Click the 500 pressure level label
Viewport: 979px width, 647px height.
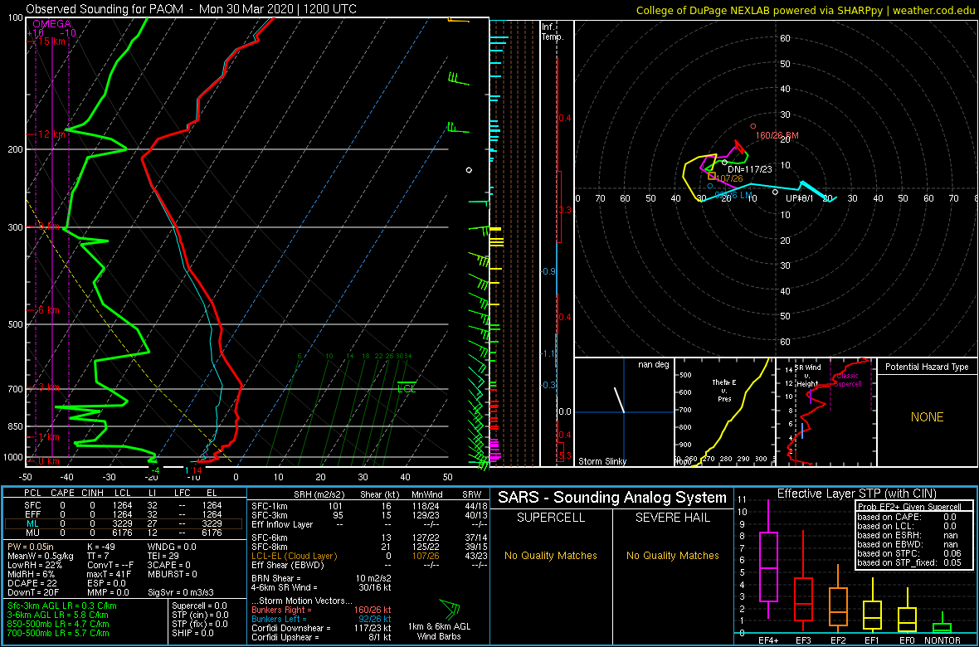point(14,325)
